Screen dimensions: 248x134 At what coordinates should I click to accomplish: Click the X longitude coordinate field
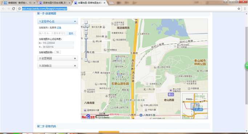[58, 43]
